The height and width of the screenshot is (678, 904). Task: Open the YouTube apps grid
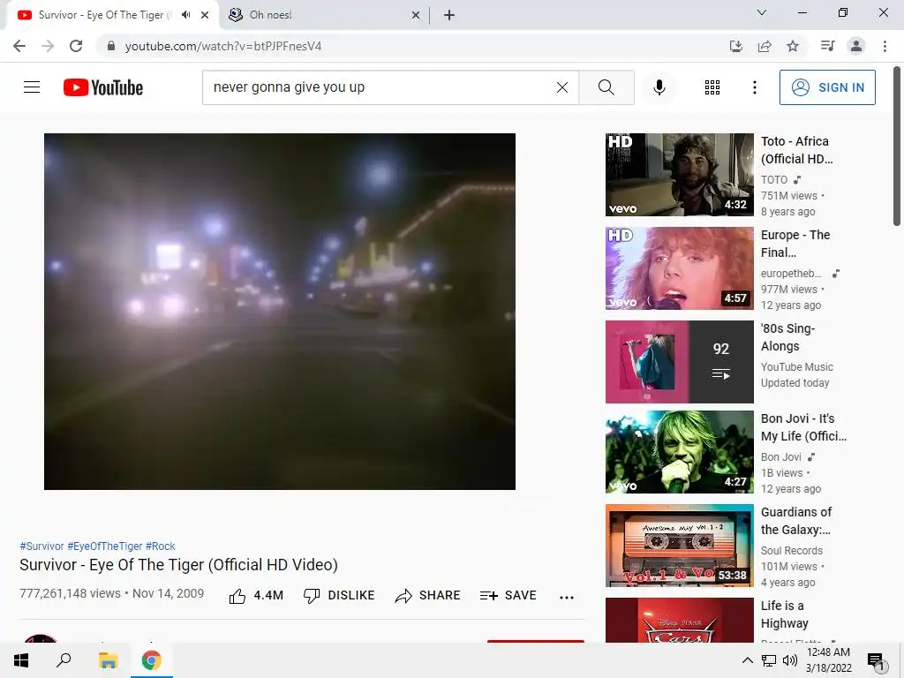click(x=712, y=87)
